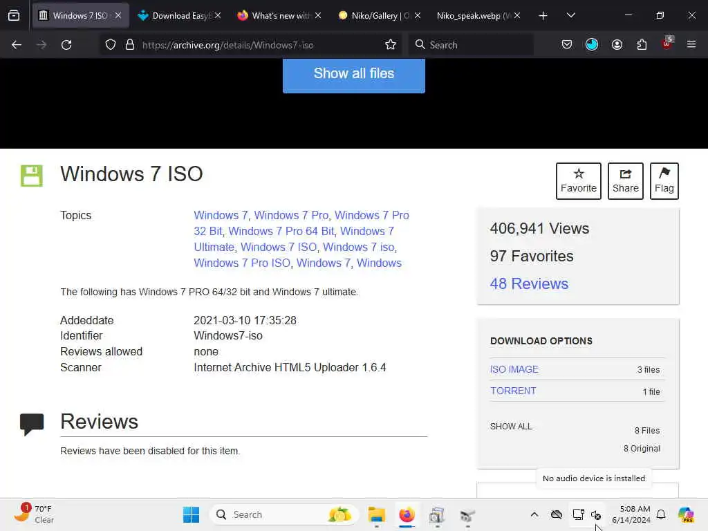Close the What's new with tab
The image size is (708, 531).
pyautogui.click(x=318, y=15)
